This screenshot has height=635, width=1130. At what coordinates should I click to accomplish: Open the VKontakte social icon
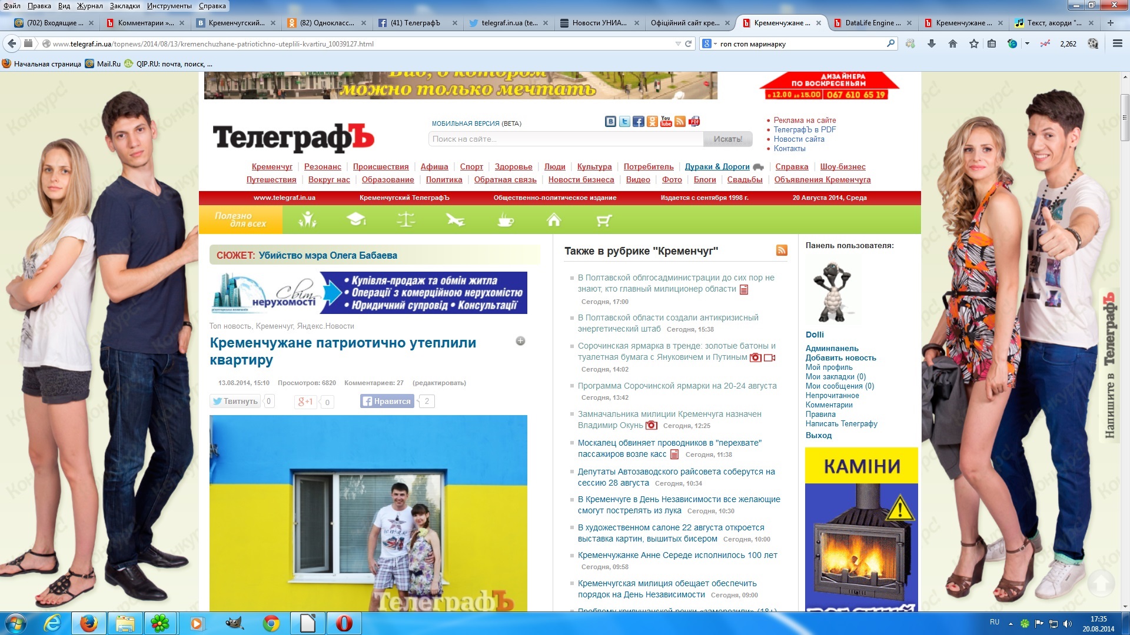click(610, 121)
